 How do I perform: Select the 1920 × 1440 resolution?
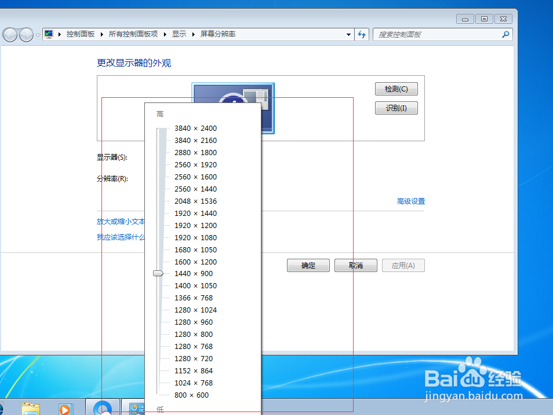(x=196, y=213)
